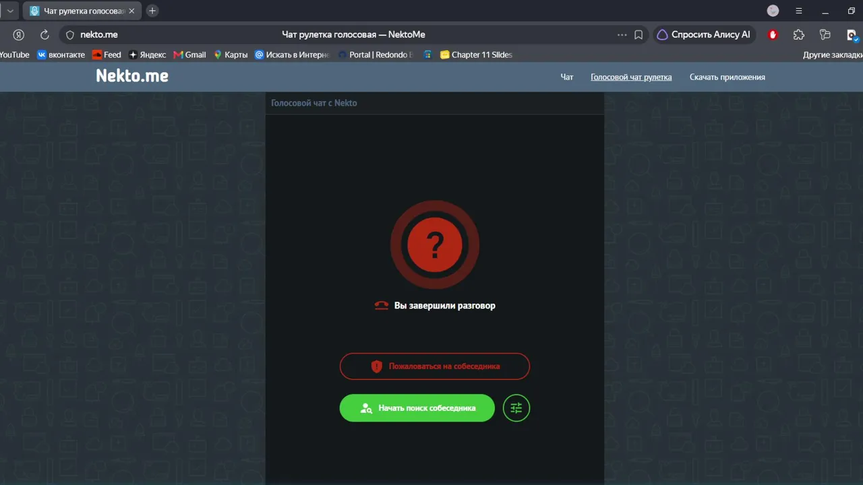
Task: Open the Chapter 11 Slides bookmark folder
Action: click(x=476, y=55)
